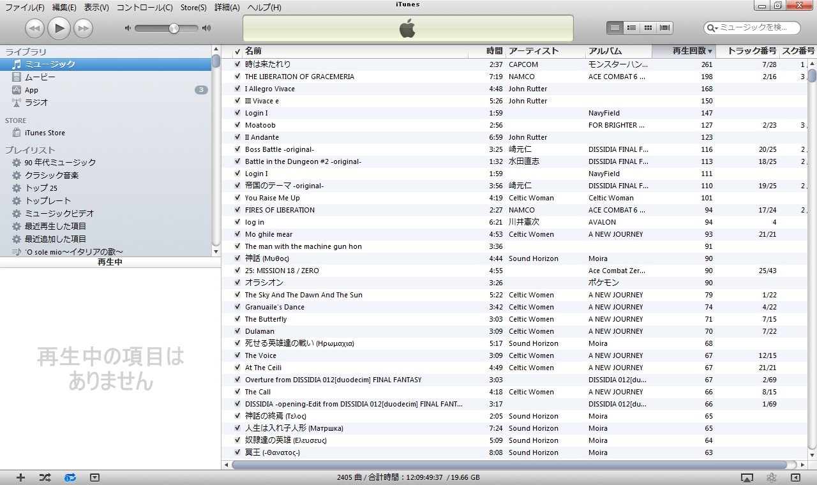The height and width of the screenshot is (485, 817).
Task: Click the max-volume speaker icon
Action: coord(206,28)
